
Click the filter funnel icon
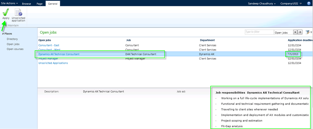pos(307,32)
